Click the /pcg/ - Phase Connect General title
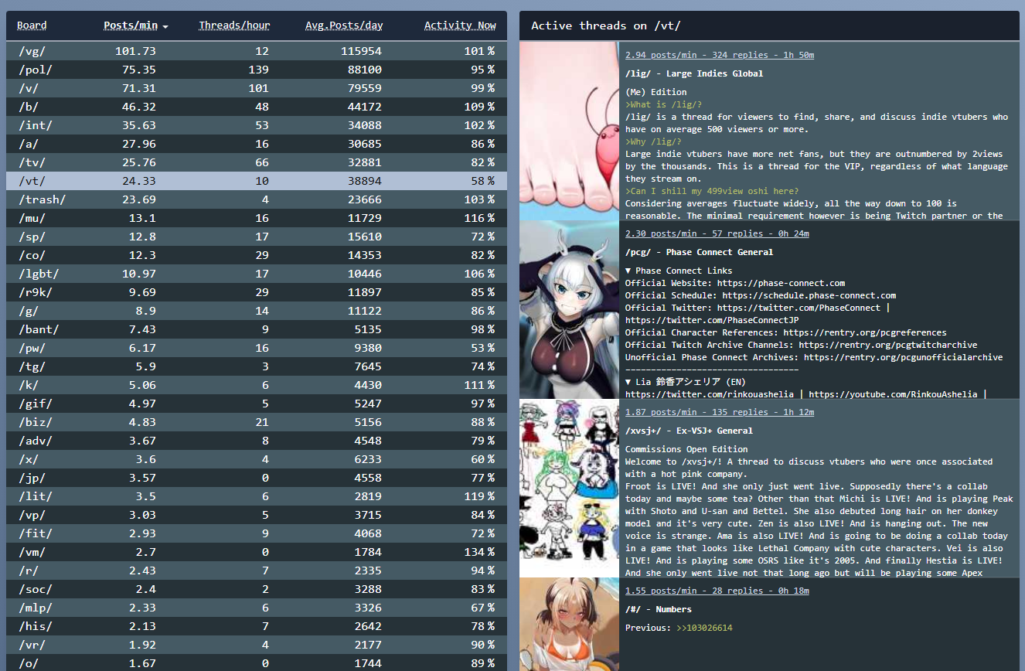1025x671 pixels. [700, 252]
